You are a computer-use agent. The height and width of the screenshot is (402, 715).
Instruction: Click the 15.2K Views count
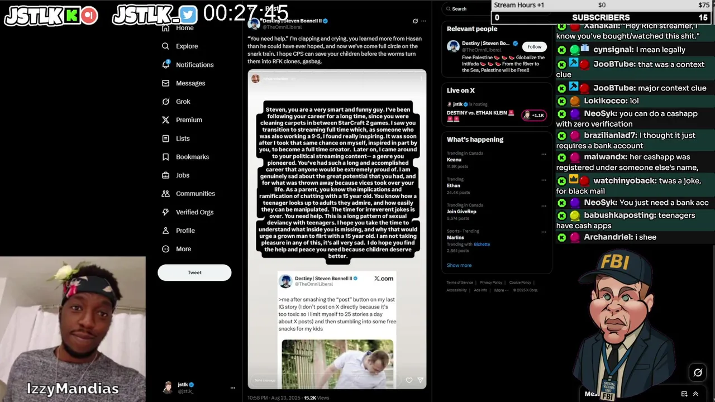(316, 398)
